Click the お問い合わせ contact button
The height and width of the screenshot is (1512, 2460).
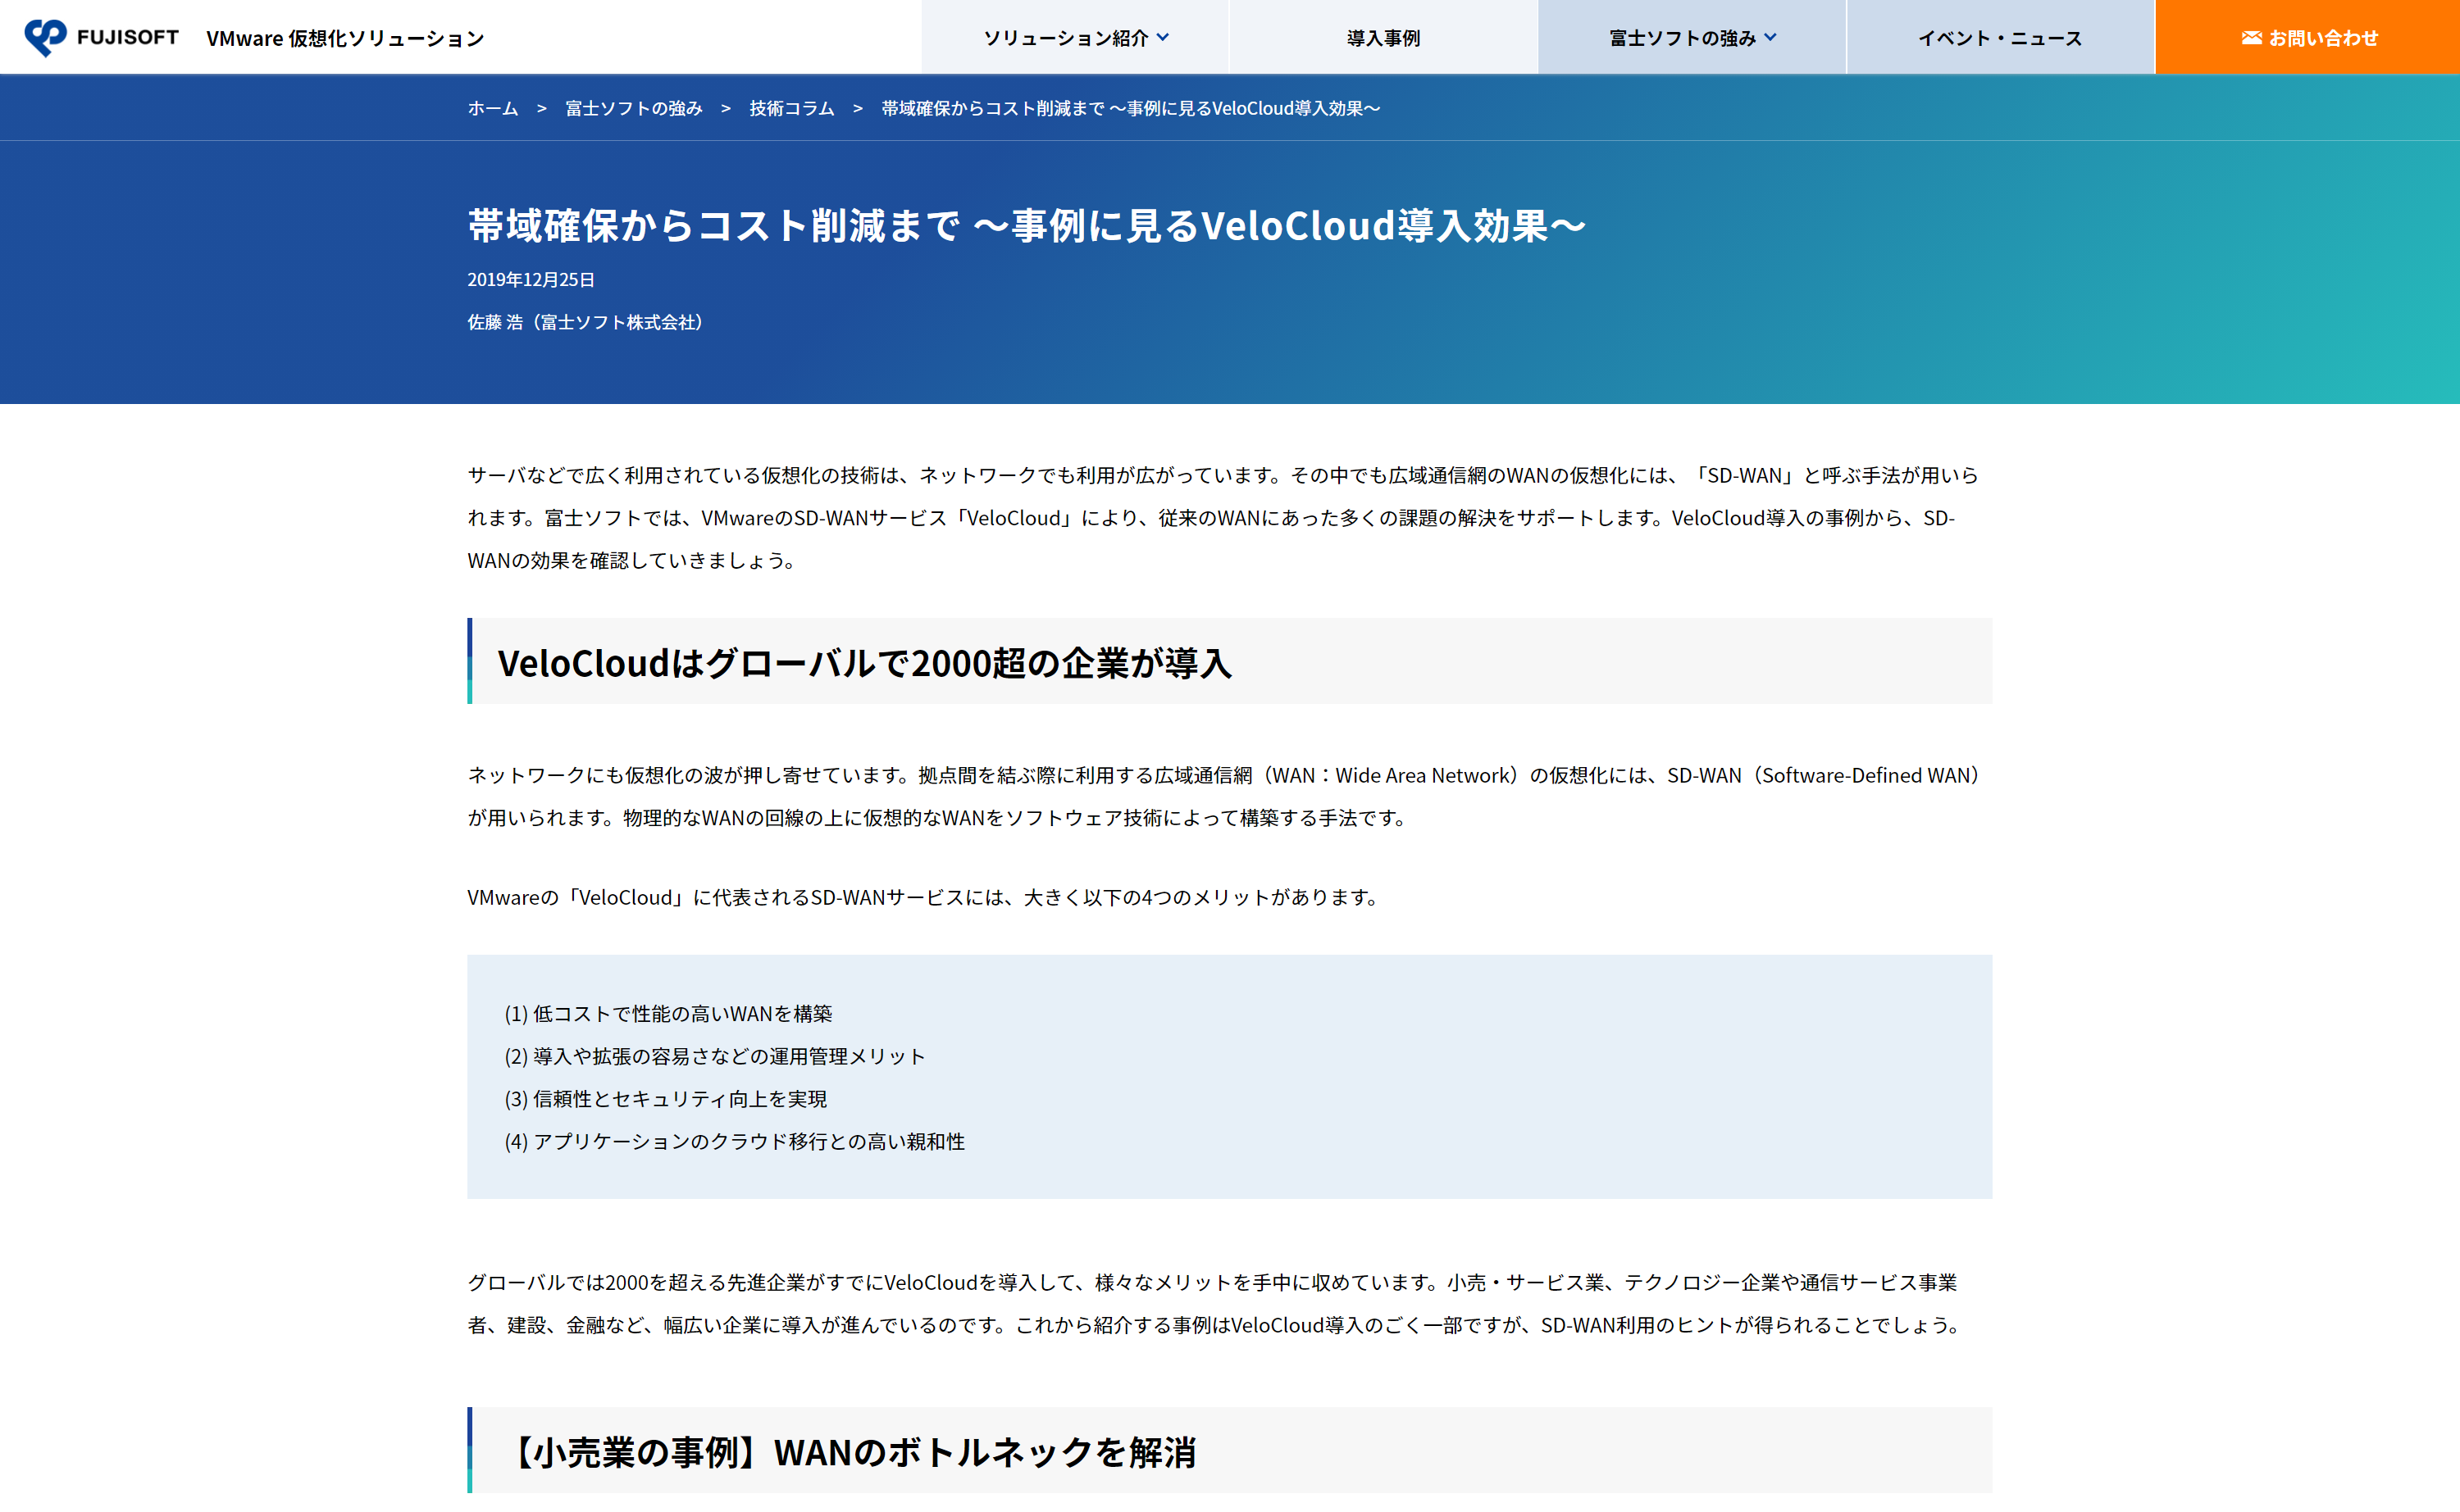tap(2307, 37)
